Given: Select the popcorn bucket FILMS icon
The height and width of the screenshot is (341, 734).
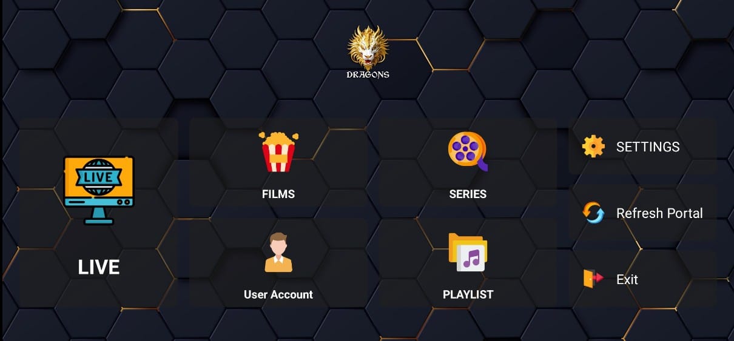Looking at the screenshot, I should point(278,152).
